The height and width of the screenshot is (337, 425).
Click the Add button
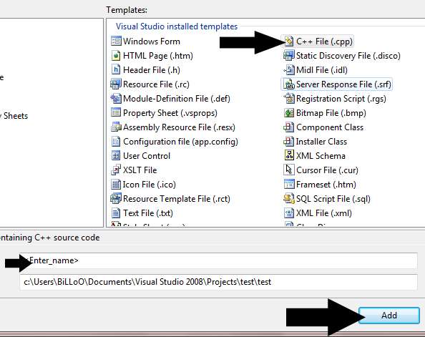pyautogui.click(x=389, y=316)
